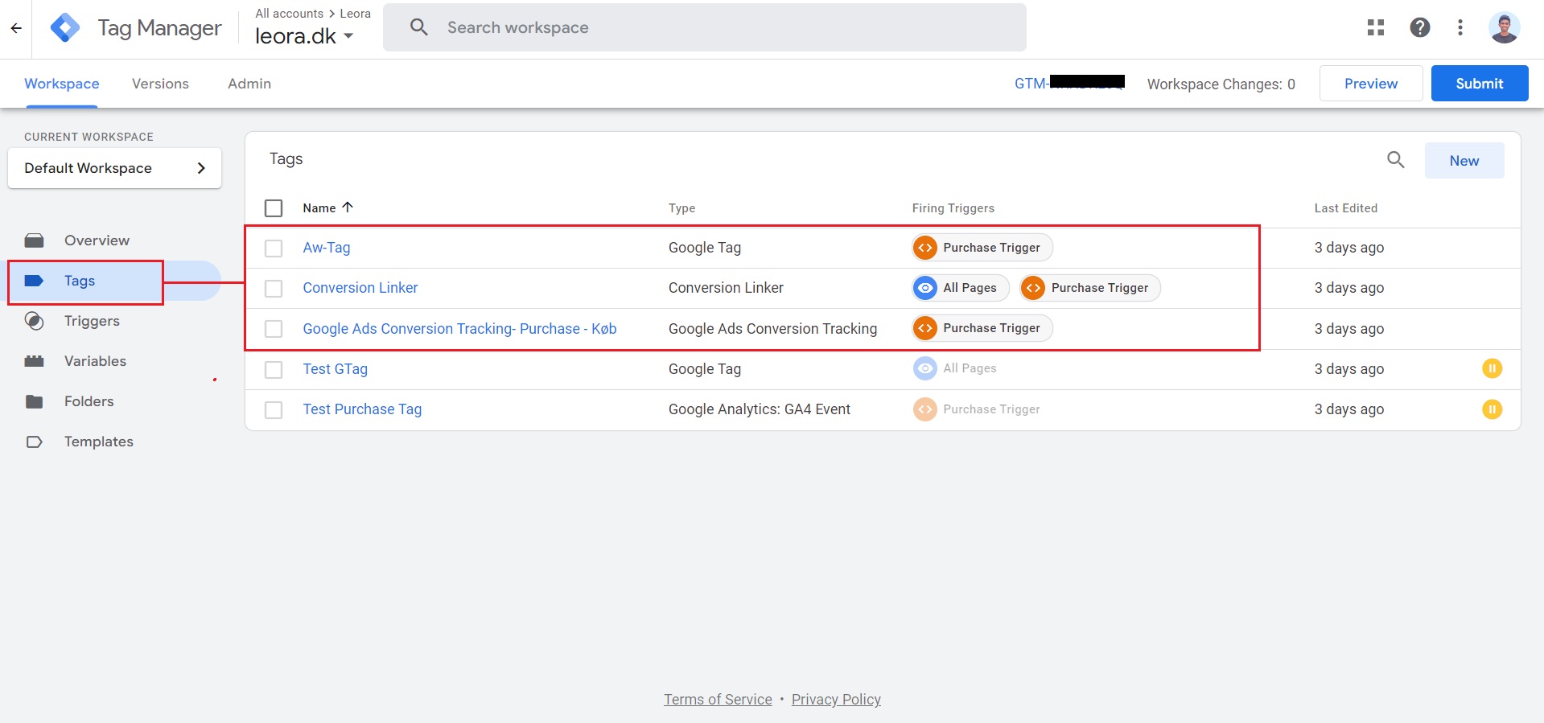Open the three-dot more options menu
1544x723 pixels.
click(x=1460, y=28)
